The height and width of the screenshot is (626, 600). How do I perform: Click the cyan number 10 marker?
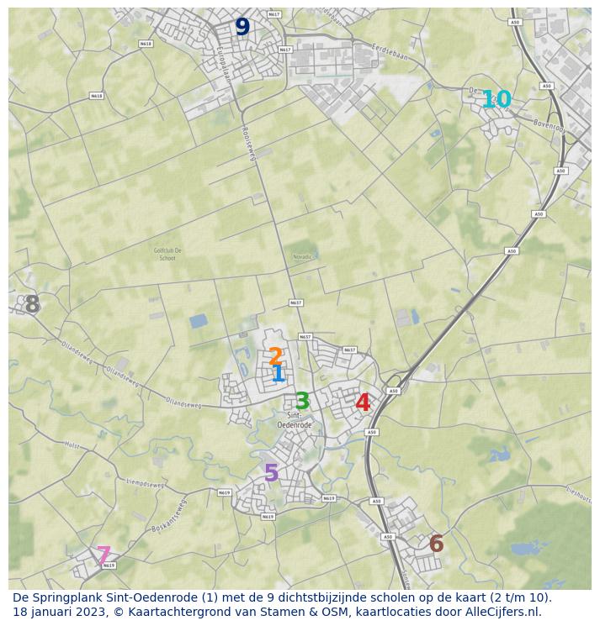[x=496, y=100]
